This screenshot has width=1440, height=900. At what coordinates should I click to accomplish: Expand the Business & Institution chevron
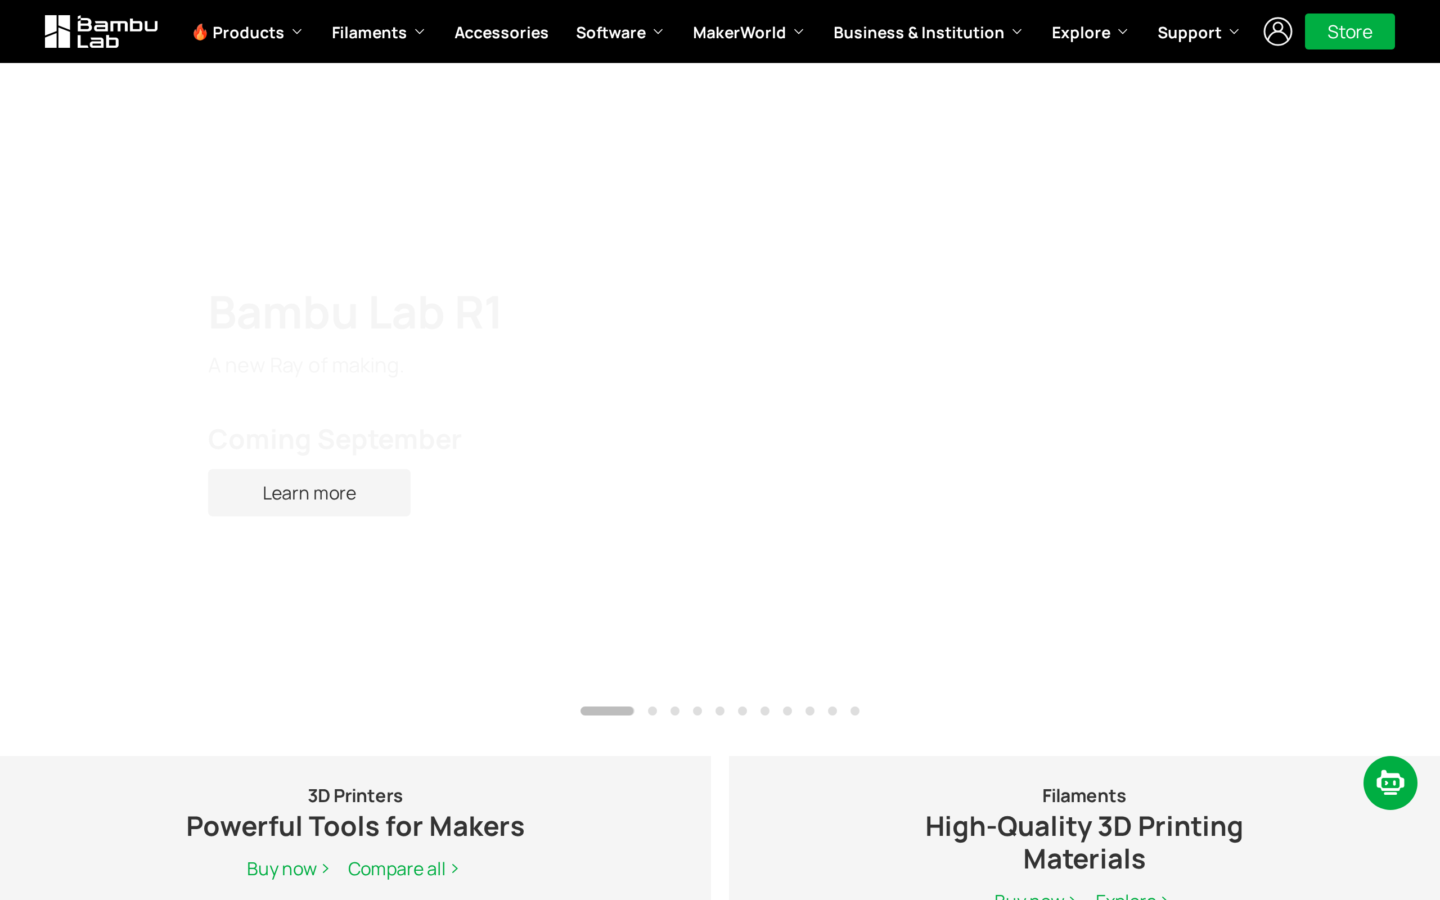click(1017, 32)
